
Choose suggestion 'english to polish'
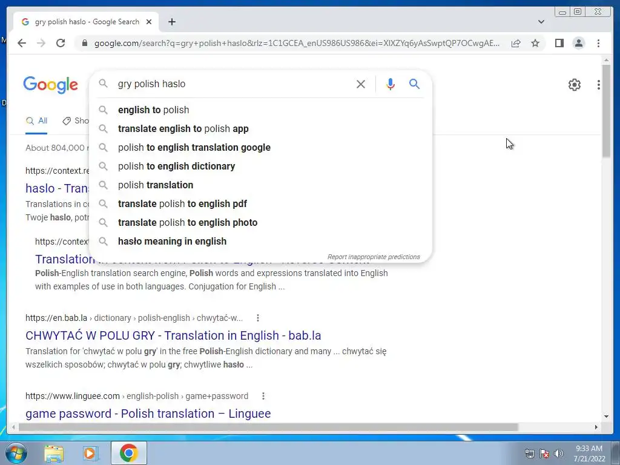pyautogui.click(x=260, y=110)
